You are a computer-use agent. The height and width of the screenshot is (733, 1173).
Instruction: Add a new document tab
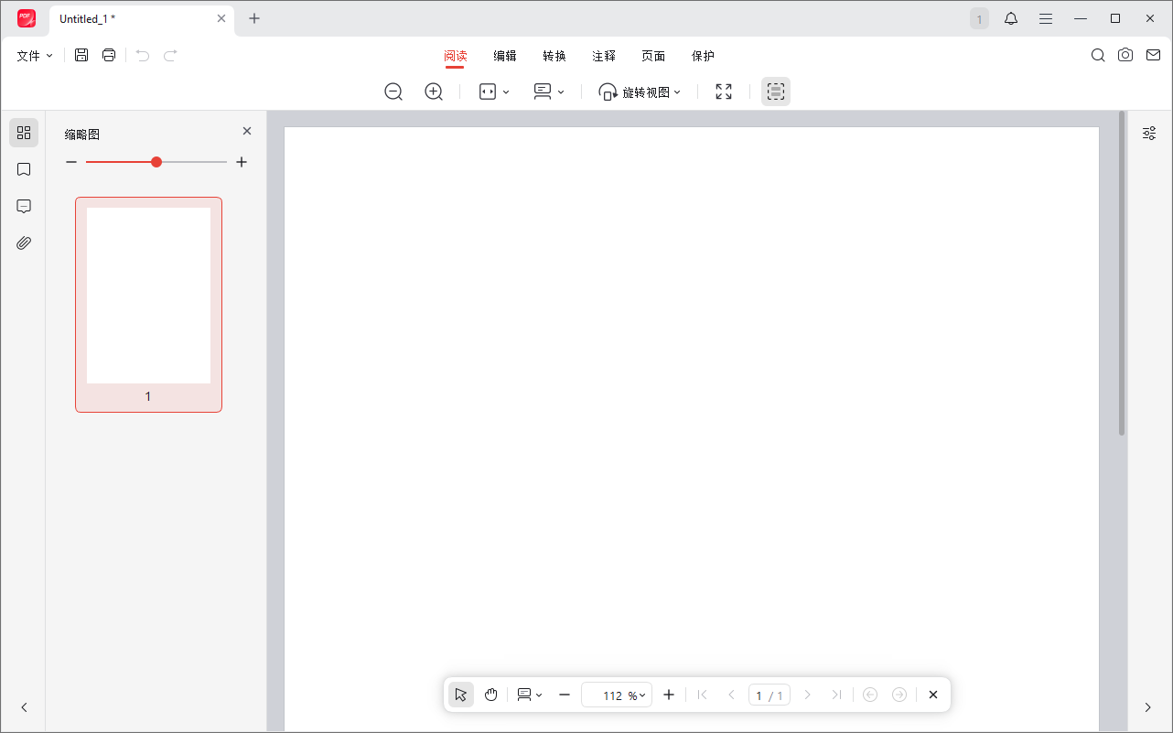254,18
